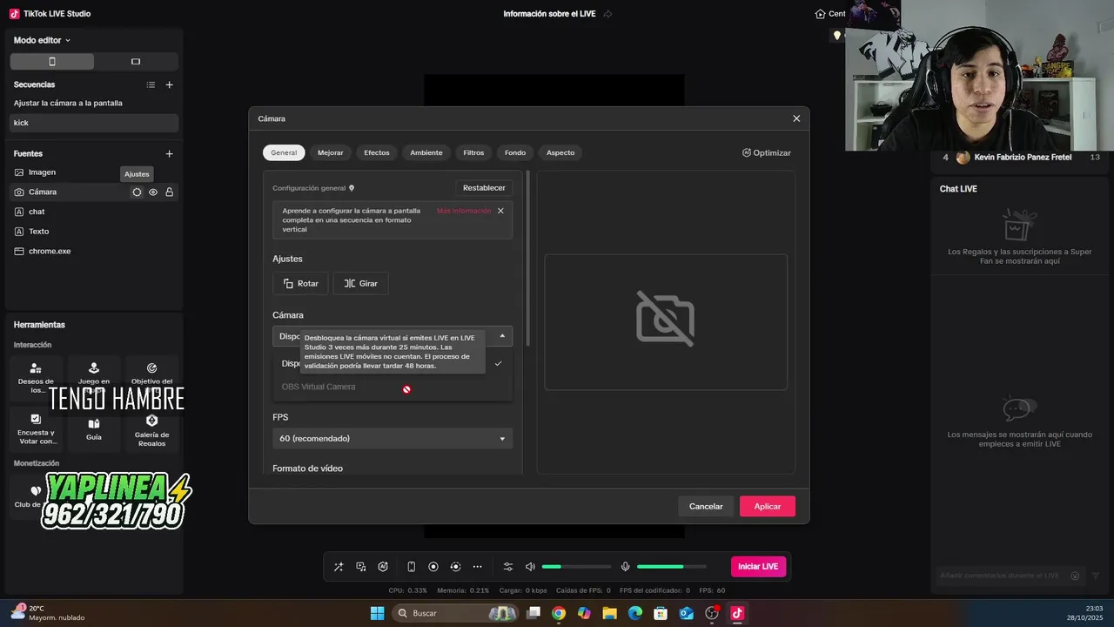Viewport: 1114px width, 627px height.
Task: Select the OBS Virtual Camera option
Action: pyautogui.click(x=393, y=387)
